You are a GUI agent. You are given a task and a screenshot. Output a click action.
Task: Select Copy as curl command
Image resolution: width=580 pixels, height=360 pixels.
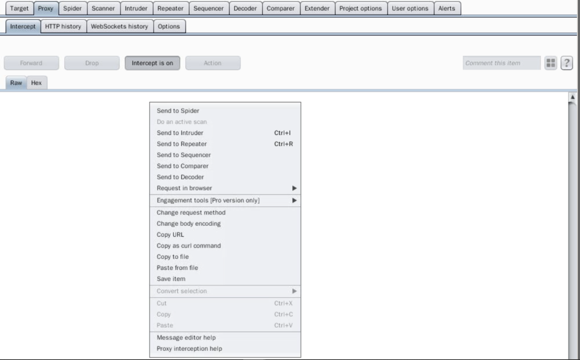click(225, 245)
